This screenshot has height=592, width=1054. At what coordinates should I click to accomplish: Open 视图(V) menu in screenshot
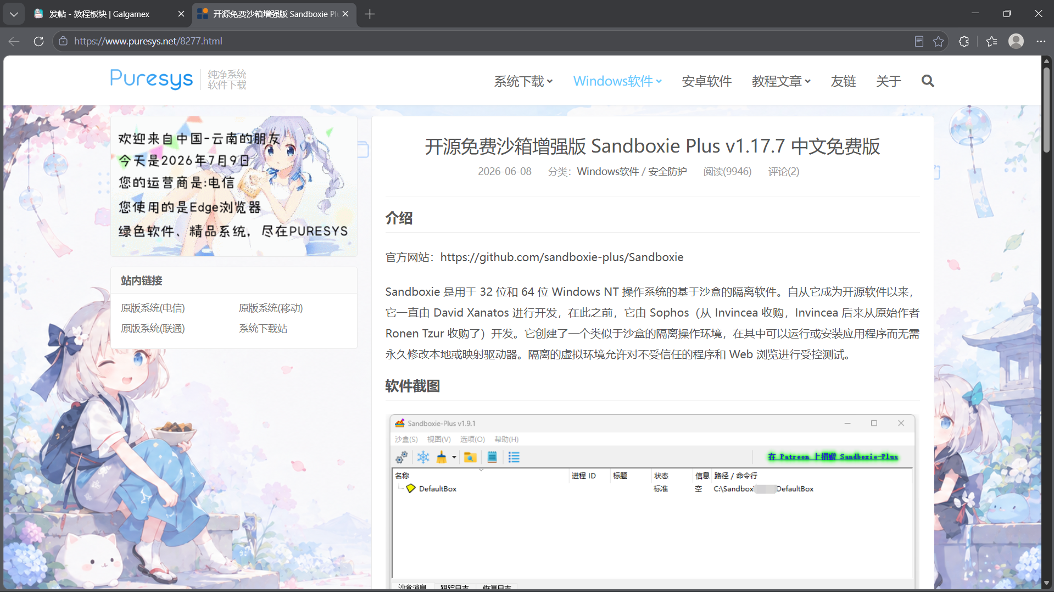pyautogui.click(x=439, y=439)
